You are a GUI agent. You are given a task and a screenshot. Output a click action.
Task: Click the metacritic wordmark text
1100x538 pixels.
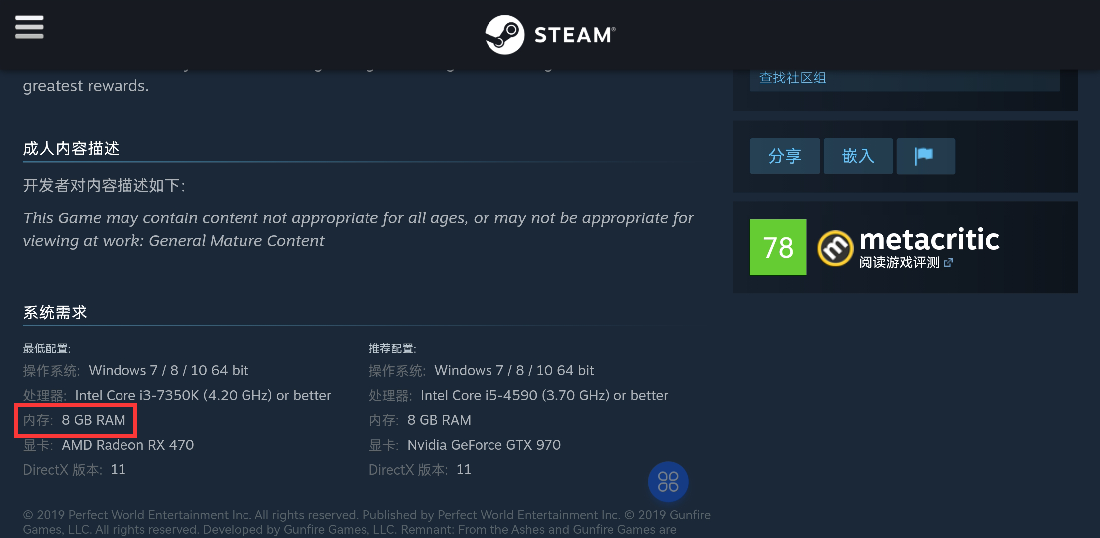point(929,239)
